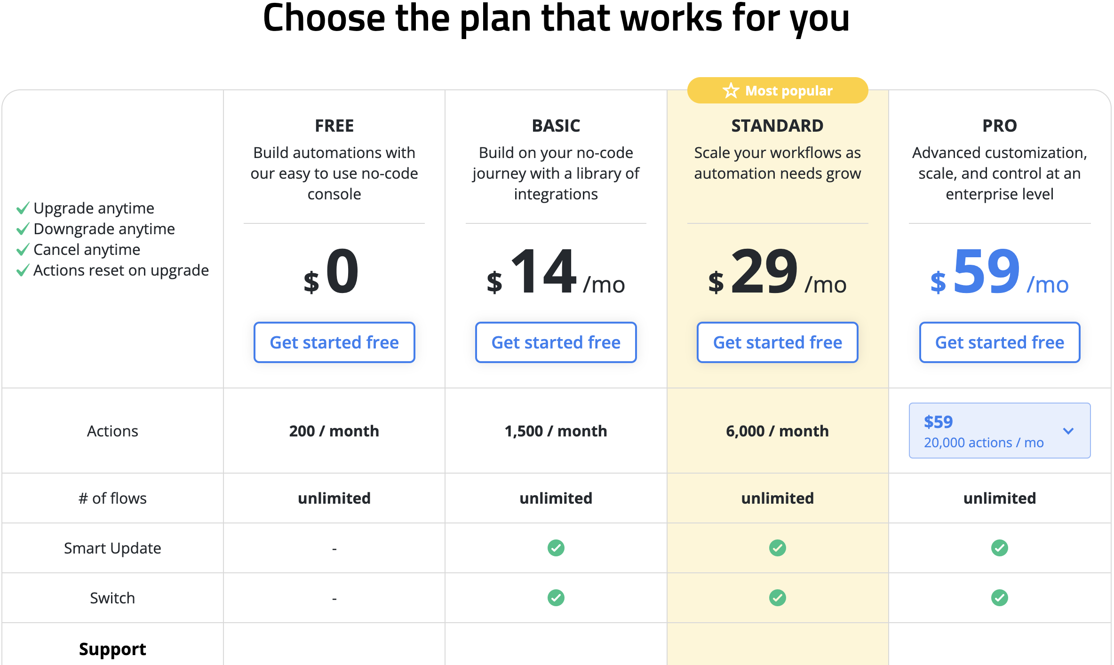
Task: Click the green checkmark beside Upgrade anytime
Action: (x=22, y=207)
